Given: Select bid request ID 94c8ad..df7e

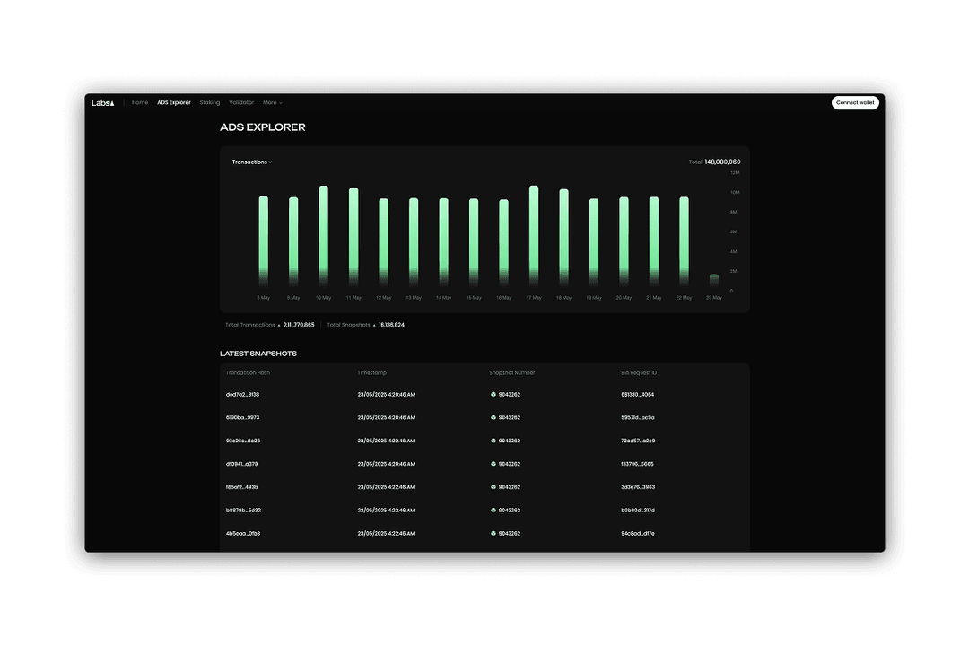Looking at the screenshot, I should pos(638,534).
